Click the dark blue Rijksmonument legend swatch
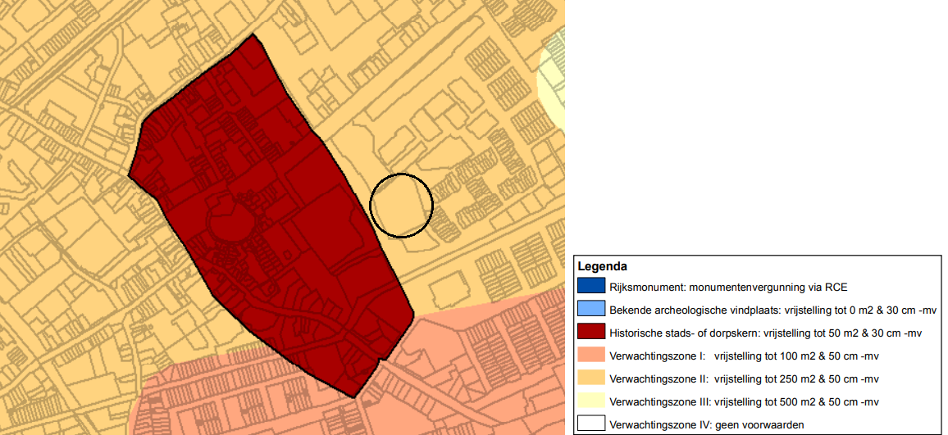 coord(590,286)
